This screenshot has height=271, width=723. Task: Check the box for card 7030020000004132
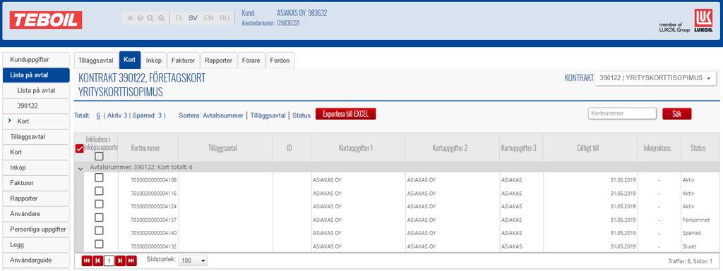point(99,244)
